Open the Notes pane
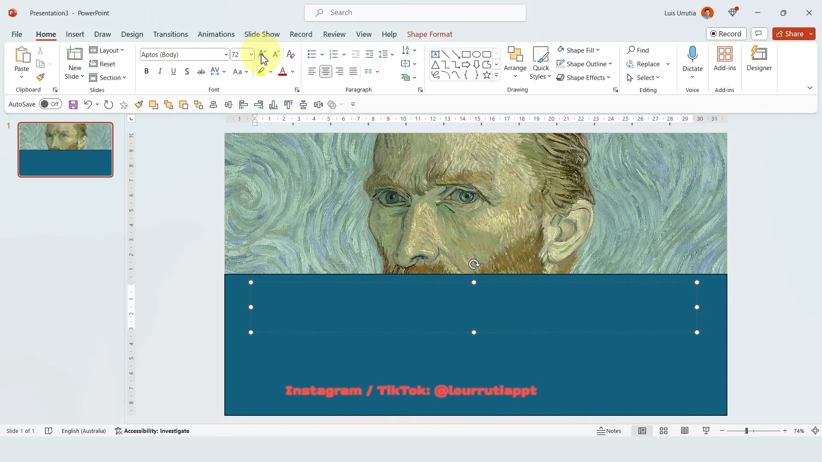The width and height of the screenshot is (822, 462). coord(609,431)
